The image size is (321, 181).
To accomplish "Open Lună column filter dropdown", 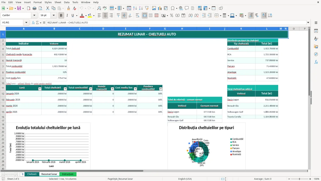I will (40, 89).
